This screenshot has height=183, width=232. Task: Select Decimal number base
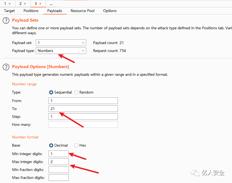(51, 146)
